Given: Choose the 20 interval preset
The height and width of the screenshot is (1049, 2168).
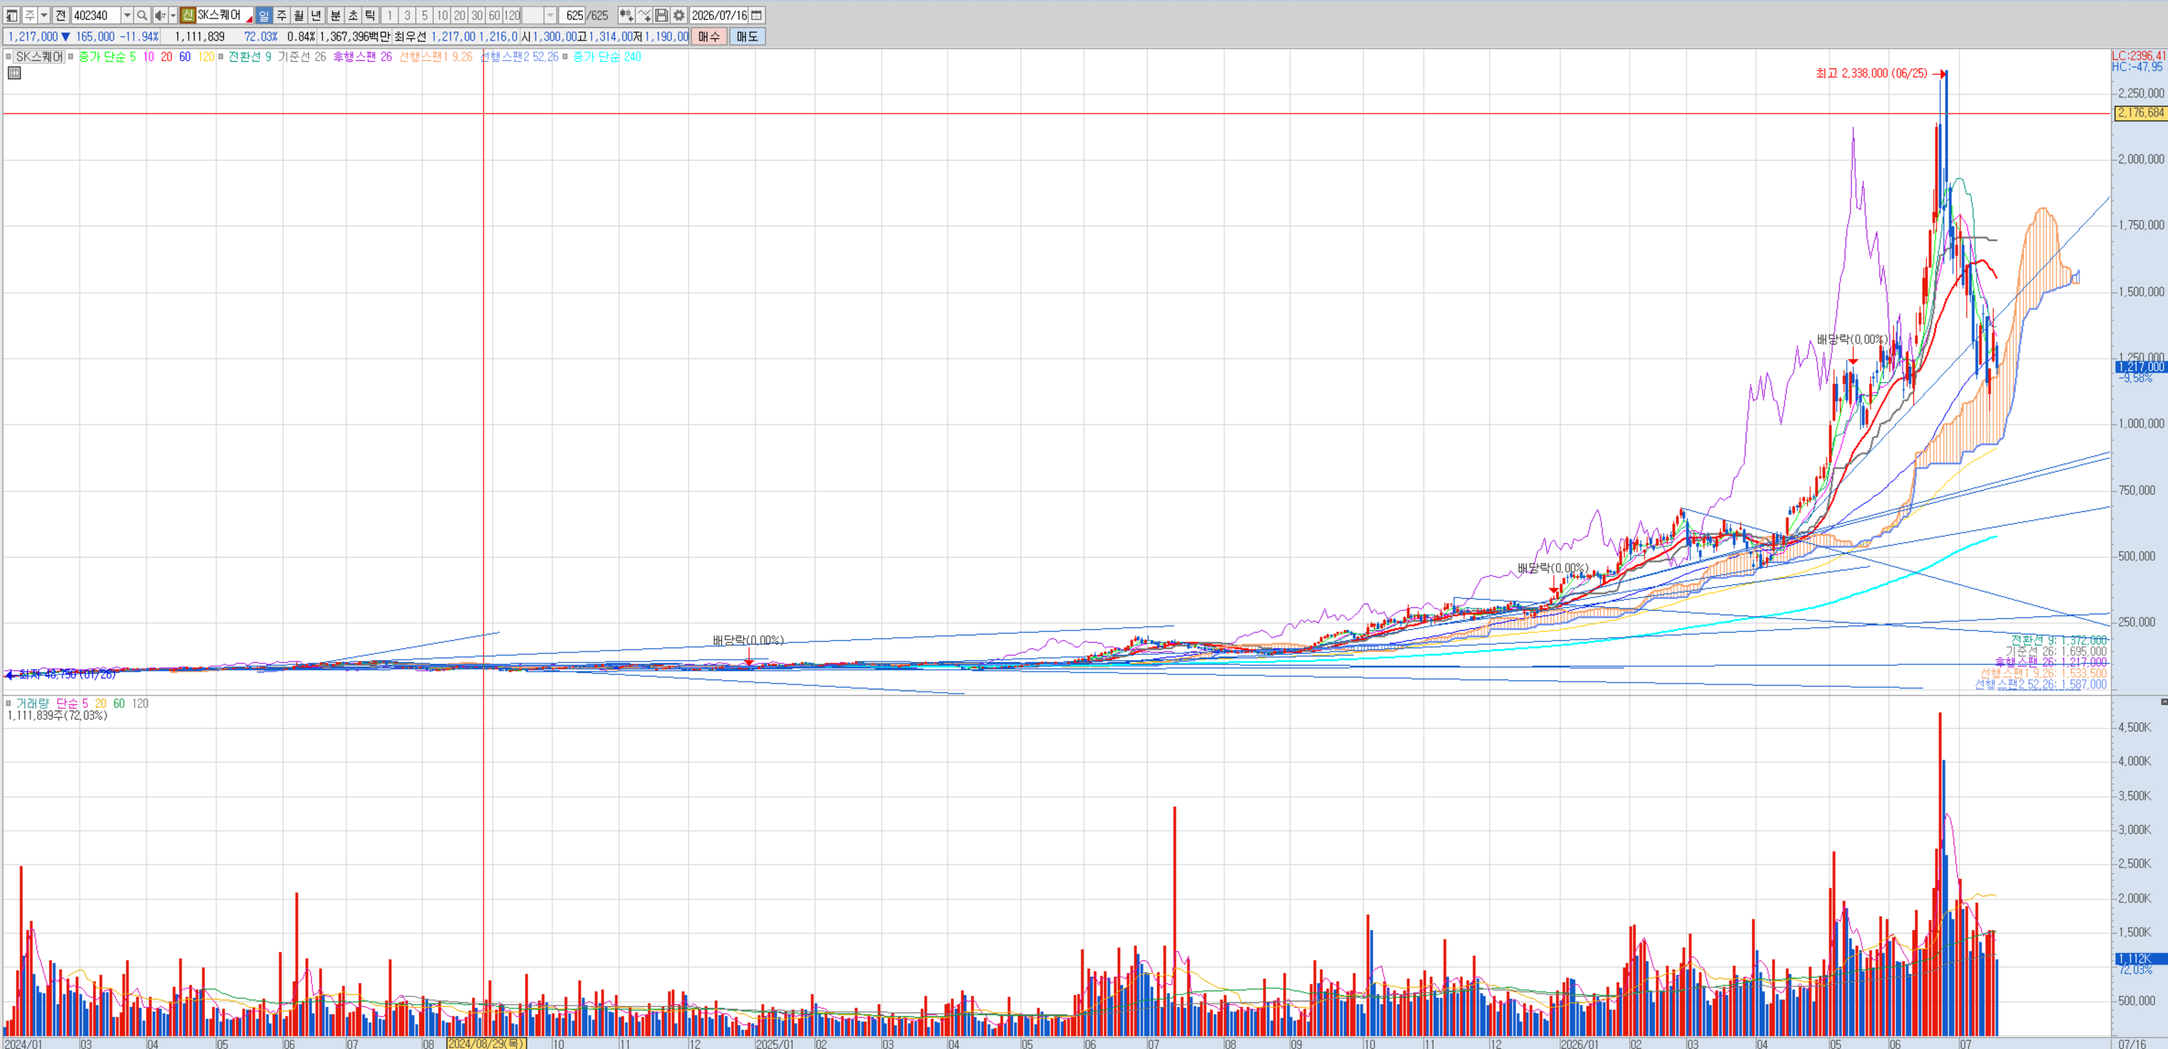Looking at the screenshot, I should coord(460,15).
